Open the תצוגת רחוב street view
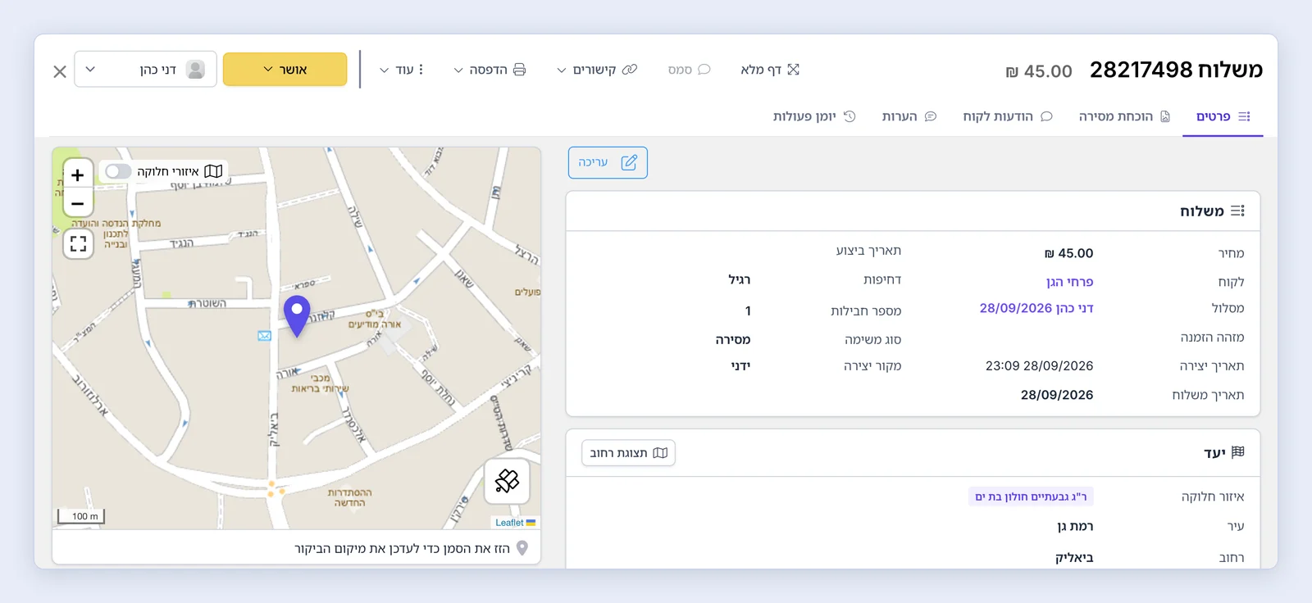Image resolution: width=1312 pixels, height=603 pixels. (628, 453)
